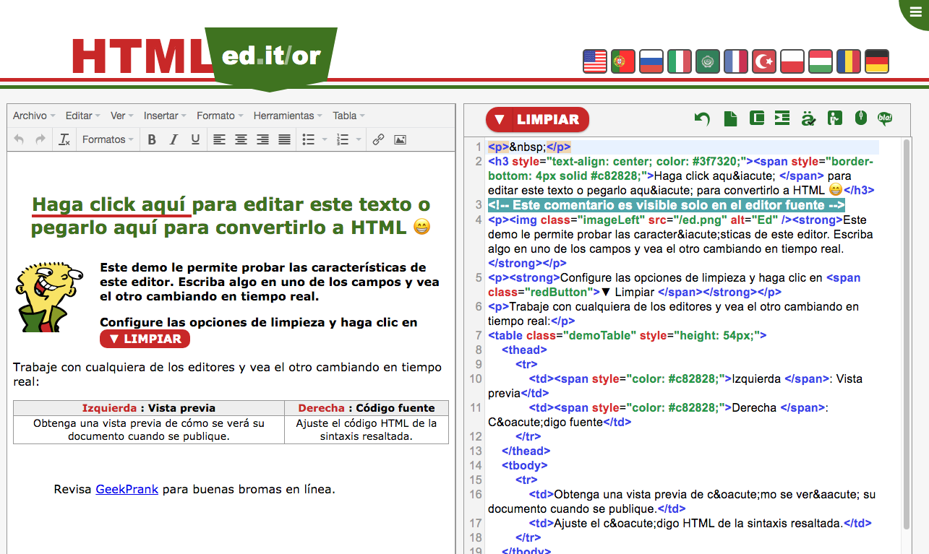Click the Ed cartoon character image
The image size is (929, 554).
tap(49, 298)
